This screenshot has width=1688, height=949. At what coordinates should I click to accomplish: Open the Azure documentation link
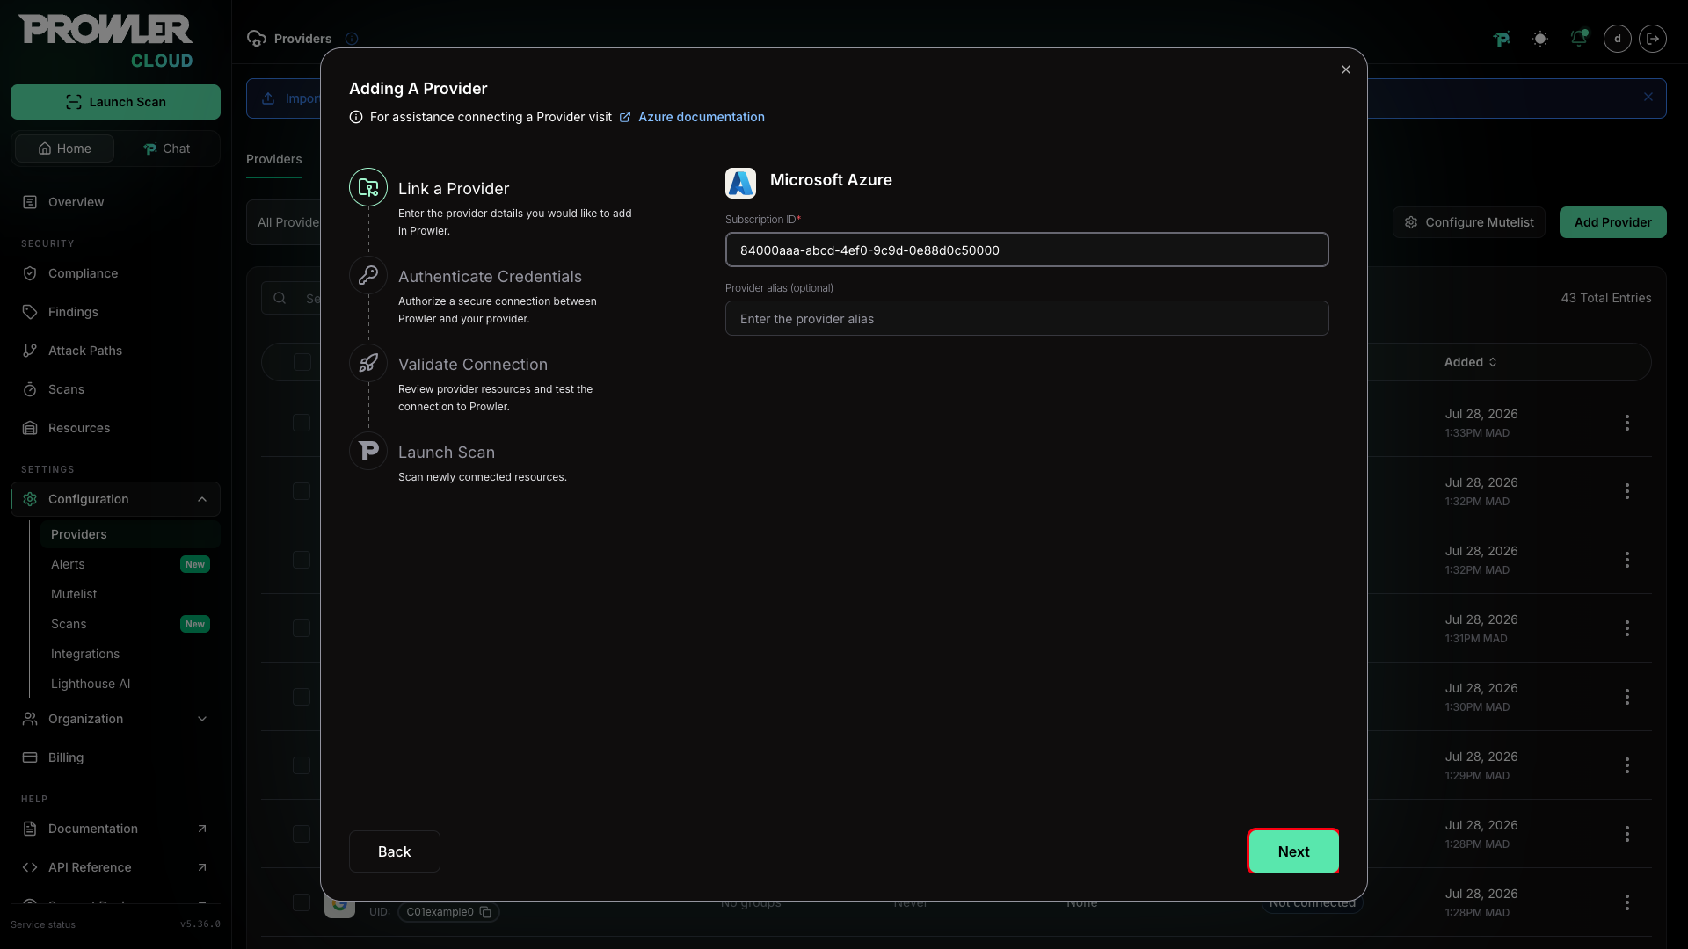coord(701,117)
